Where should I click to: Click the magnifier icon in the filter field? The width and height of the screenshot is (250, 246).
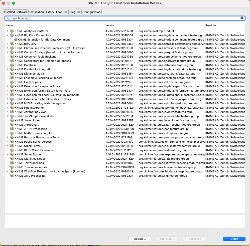point(8,18)
